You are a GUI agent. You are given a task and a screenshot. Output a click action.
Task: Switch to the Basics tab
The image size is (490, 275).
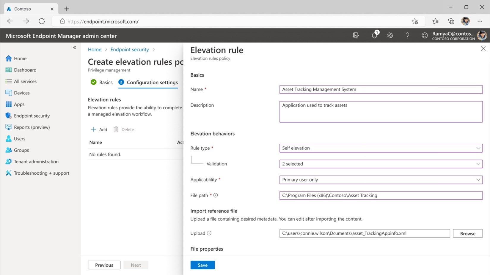point(106,82)
